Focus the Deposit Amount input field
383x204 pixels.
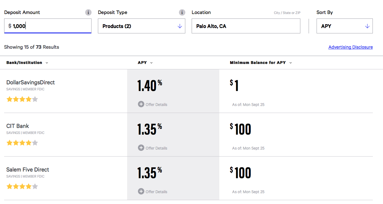48,26
